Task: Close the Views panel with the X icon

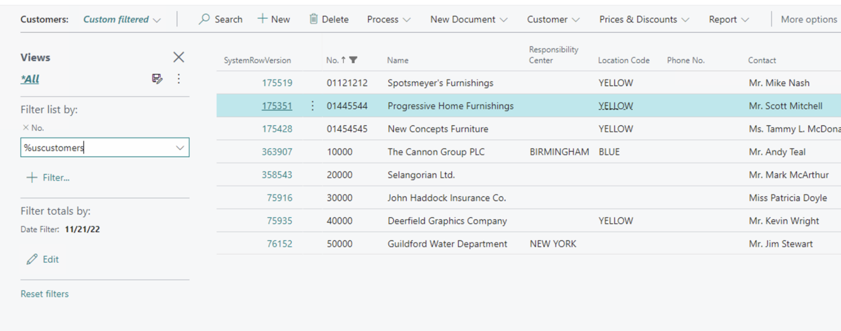Action: point(178,57)
